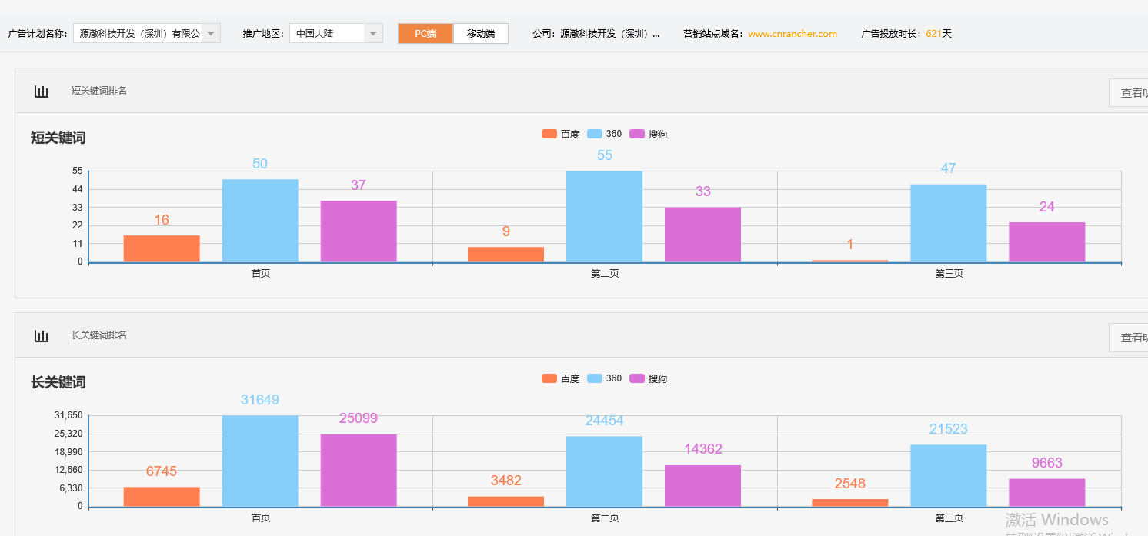This screenshot has width=1148, height=536.
Task: Click the 百度 legend marker above 长关键词 chart
Action: 548,378
